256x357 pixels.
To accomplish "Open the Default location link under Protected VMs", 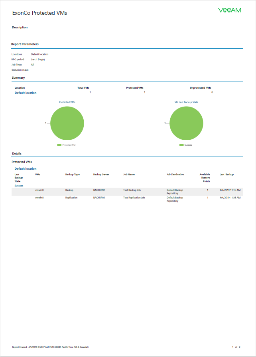I will tap(26, 169).
